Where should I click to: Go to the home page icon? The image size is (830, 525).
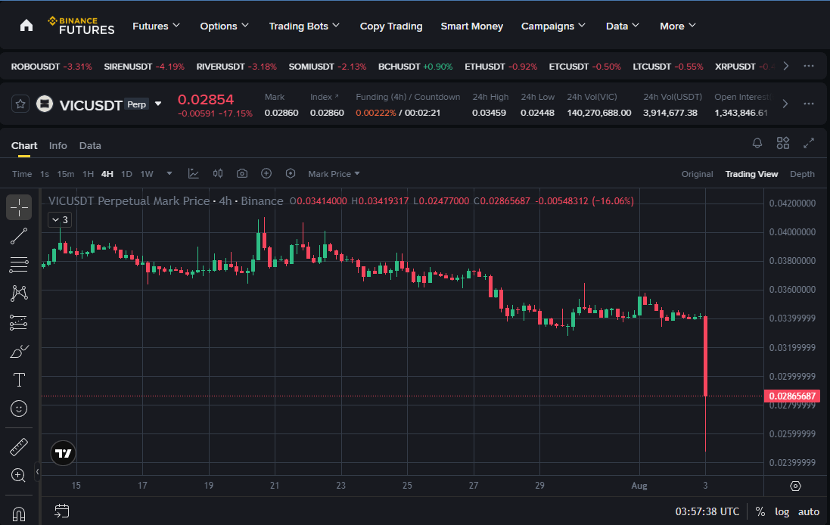point(26,26)
